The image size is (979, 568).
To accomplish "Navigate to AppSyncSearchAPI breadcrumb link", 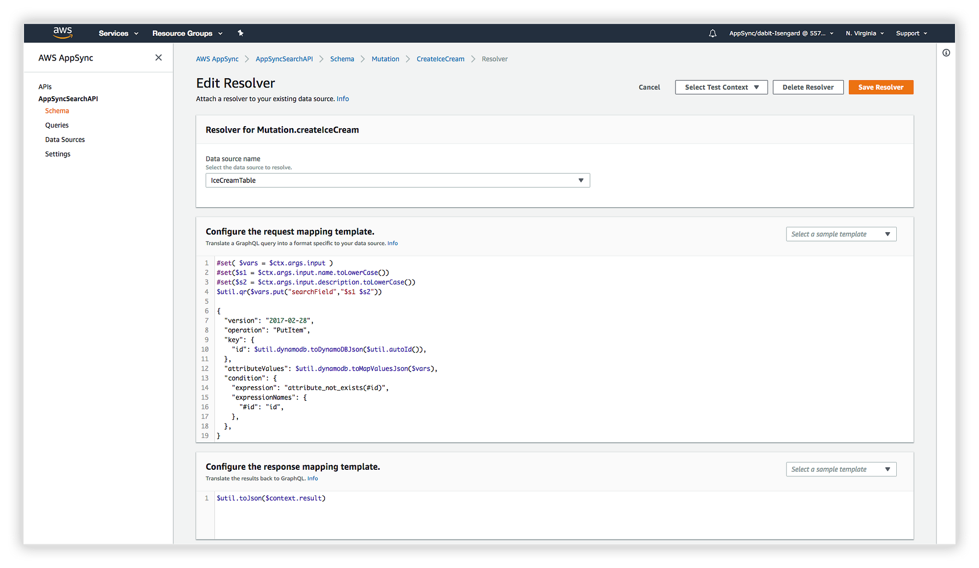I will 284,59.
